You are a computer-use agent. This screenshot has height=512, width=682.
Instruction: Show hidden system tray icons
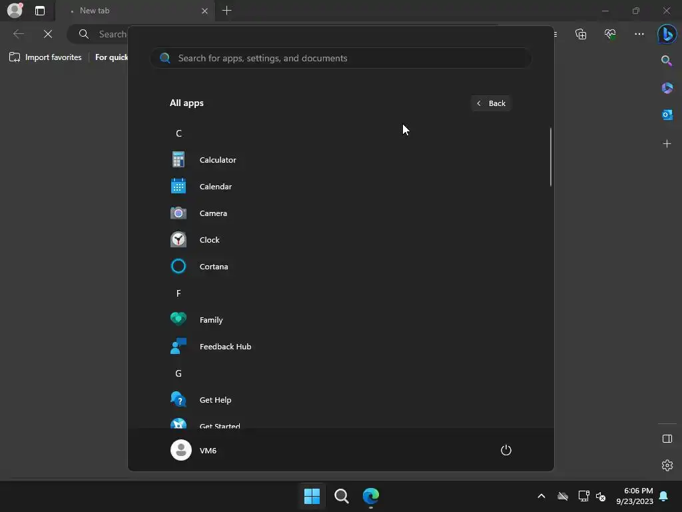[x=541, y=496]
